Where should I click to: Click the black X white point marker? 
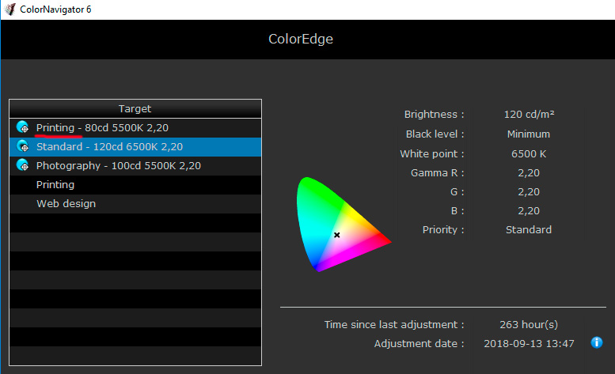[336, 235]
